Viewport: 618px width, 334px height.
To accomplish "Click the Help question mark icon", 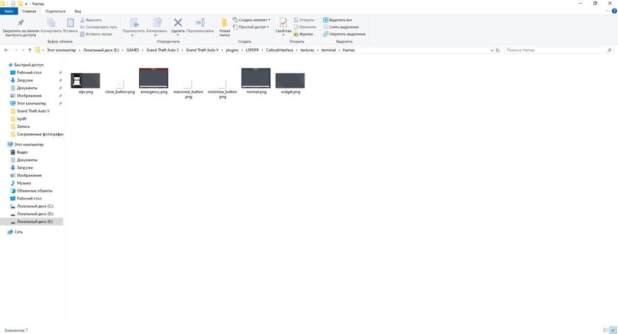I will click(614, 11).
